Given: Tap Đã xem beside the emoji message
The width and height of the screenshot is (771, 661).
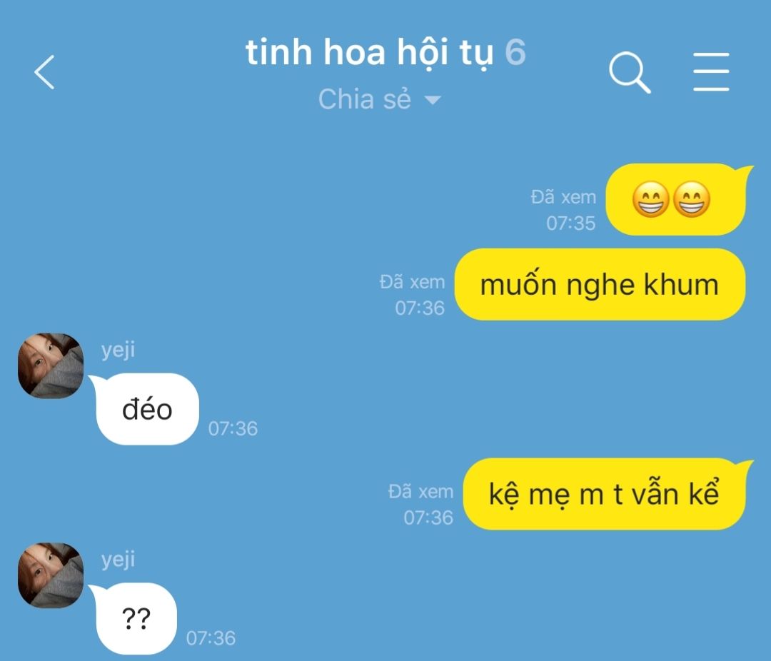Looking at the screenshot, I should [563, 197].
